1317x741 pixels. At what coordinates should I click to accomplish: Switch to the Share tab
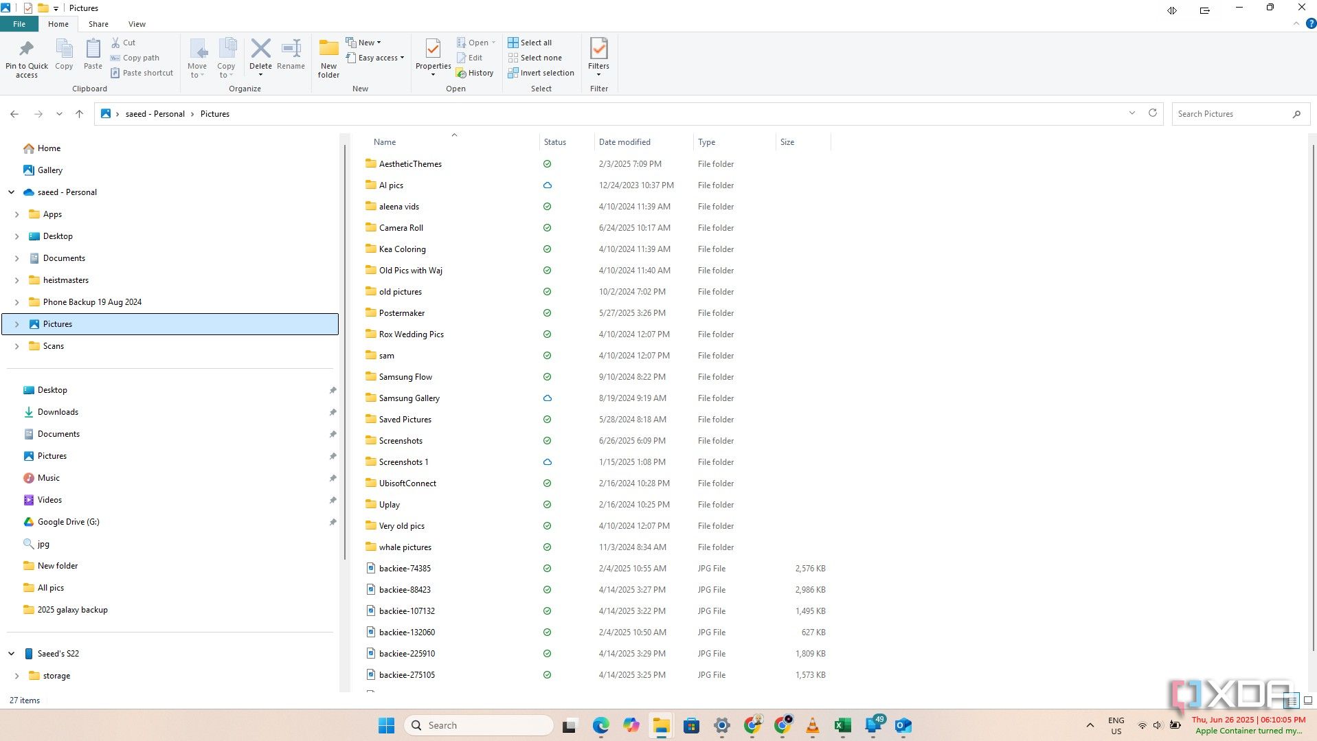[x=98, y=24]
